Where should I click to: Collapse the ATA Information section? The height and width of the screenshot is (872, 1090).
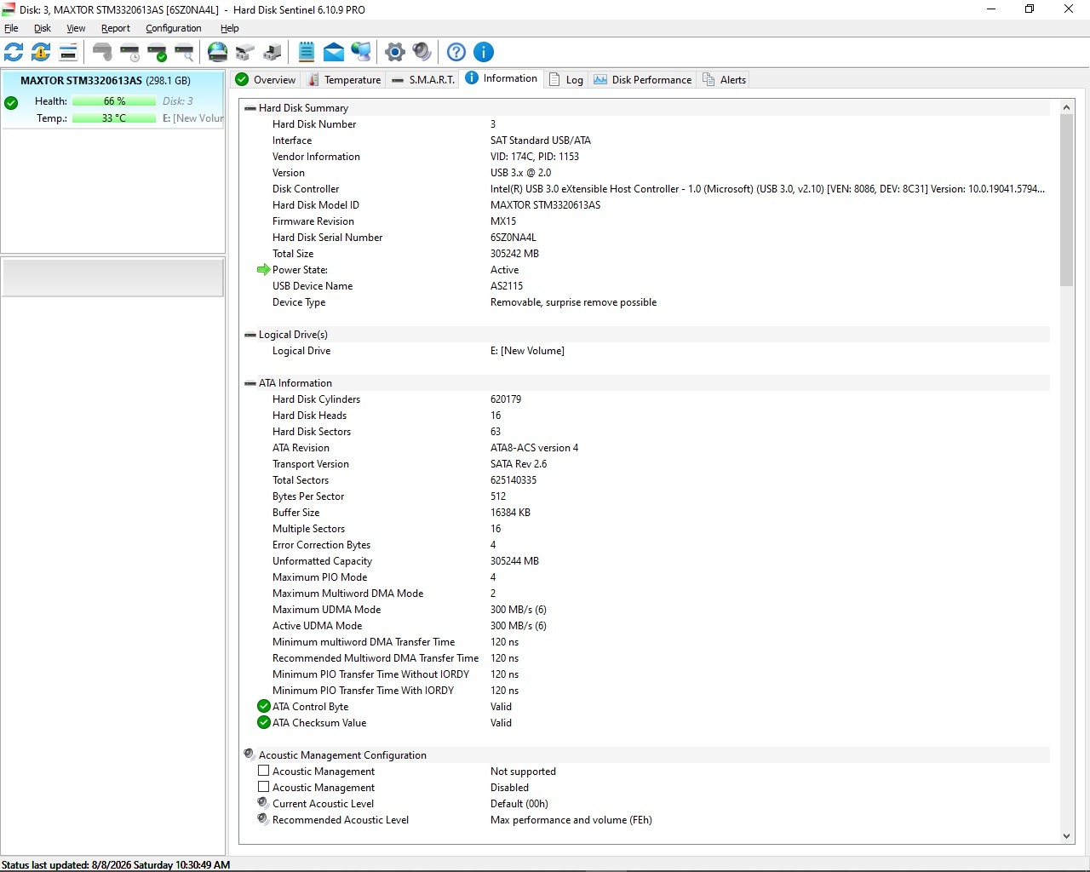(250, 383)
